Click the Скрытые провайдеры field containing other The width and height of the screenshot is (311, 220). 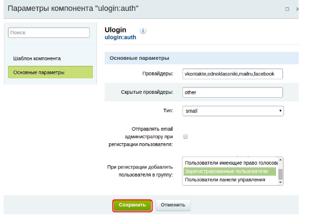232,92
